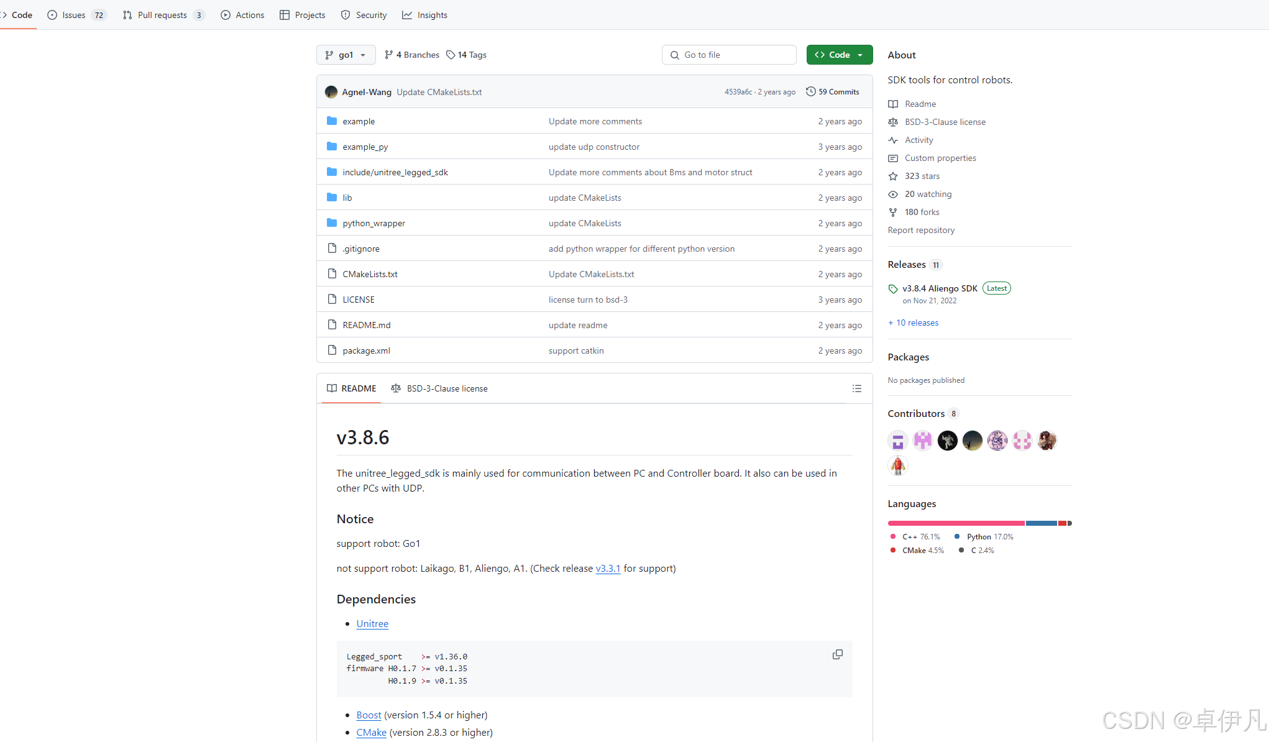The image size is (1269, 742).
Task: Open the green Code dropdown button
Action: click(839, 55)
